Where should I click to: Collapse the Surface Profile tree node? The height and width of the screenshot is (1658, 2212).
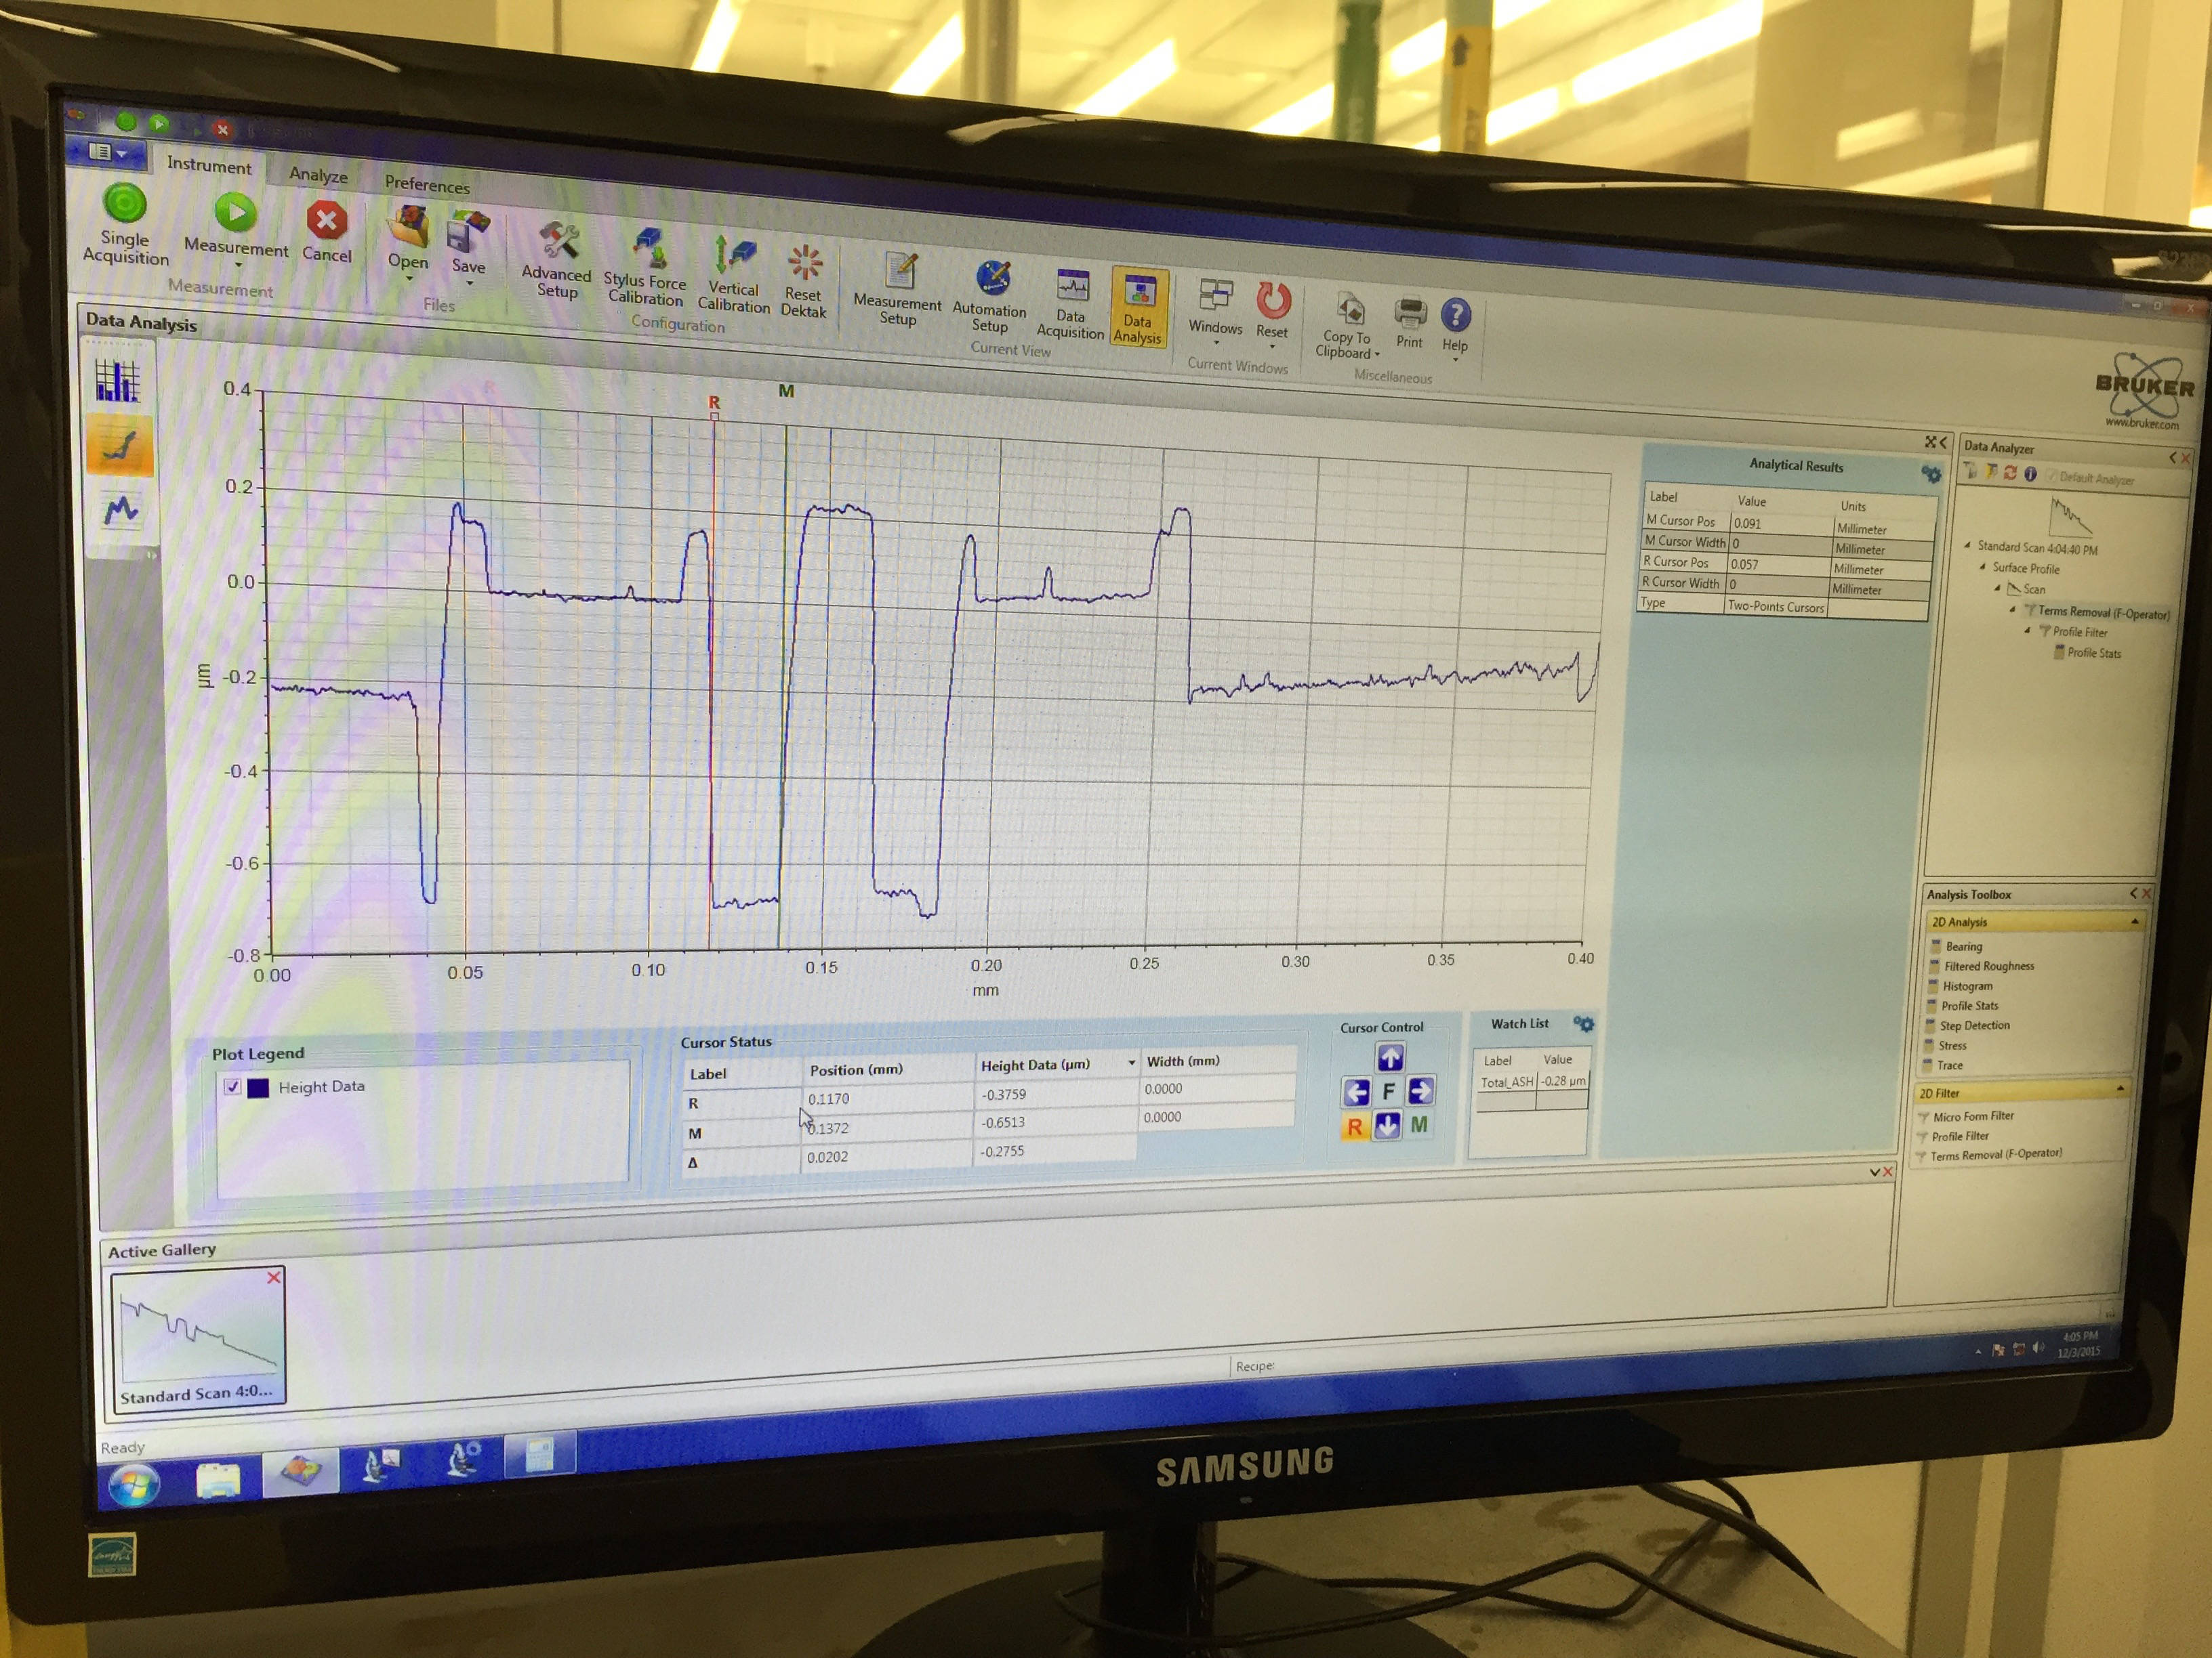click(x=1982, y=567)
